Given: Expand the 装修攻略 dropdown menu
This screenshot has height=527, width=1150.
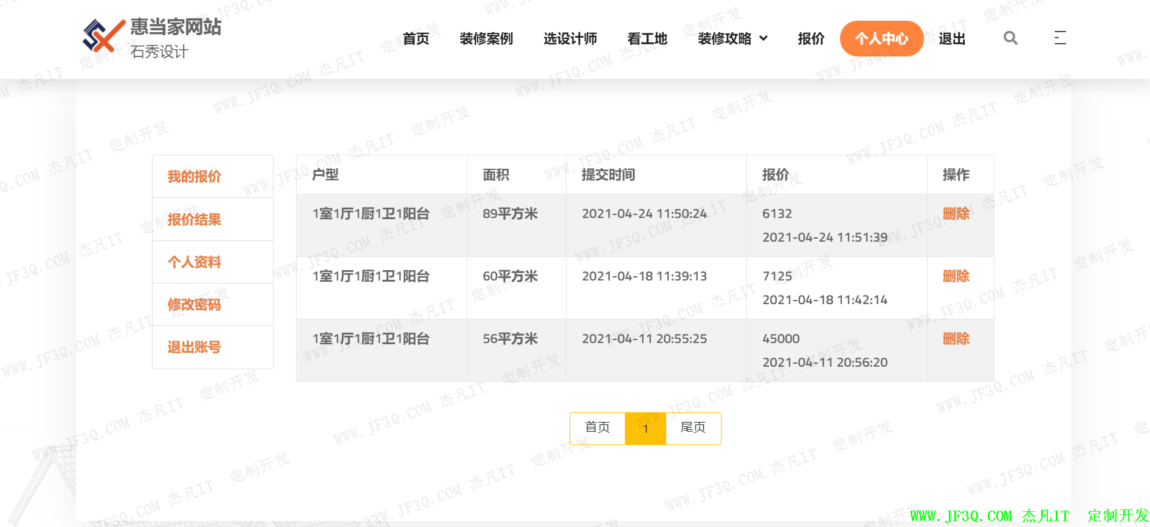Looking at the screenshot, I should [732, 39].
